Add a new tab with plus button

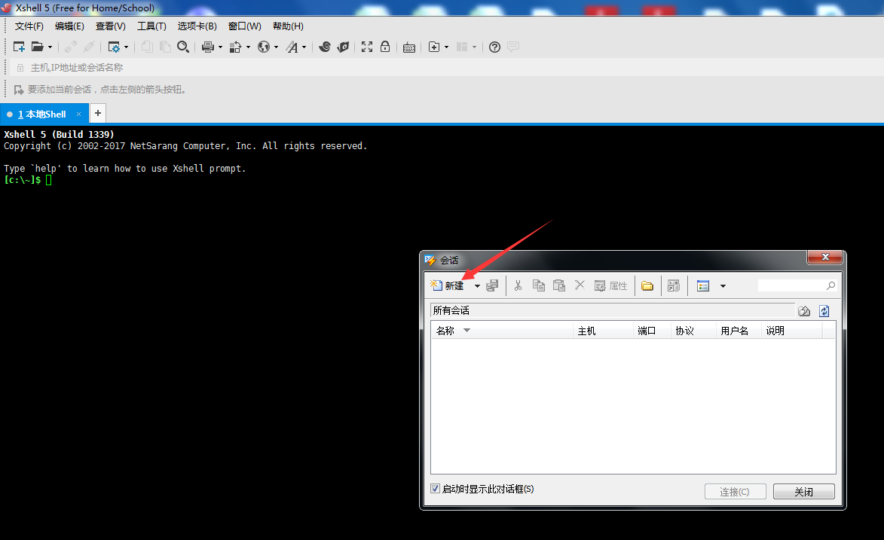[98, 113]
